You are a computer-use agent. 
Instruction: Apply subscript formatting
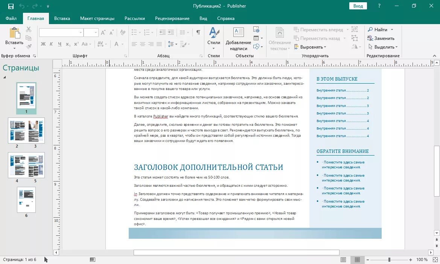tap(68, 44)
